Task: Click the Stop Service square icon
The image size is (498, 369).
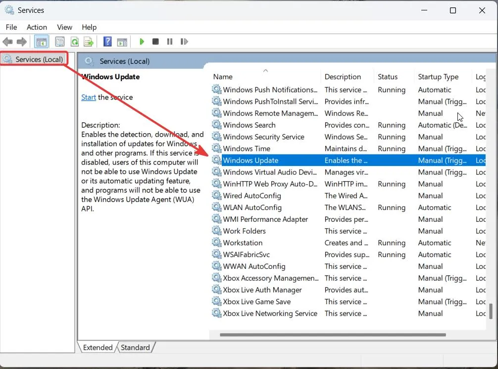Action: pos(155,42)
